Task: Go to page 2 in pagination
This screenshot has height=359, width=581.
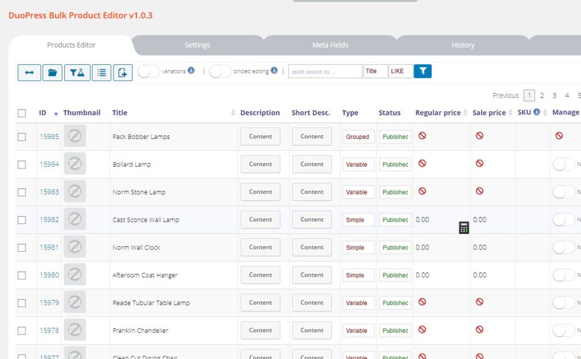Action: point(542,96)
